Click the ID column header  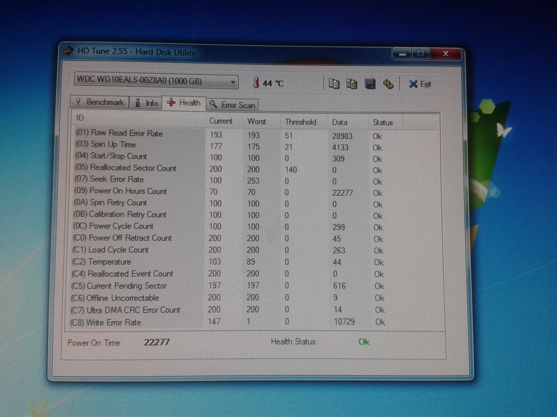(x=138, y=119)
